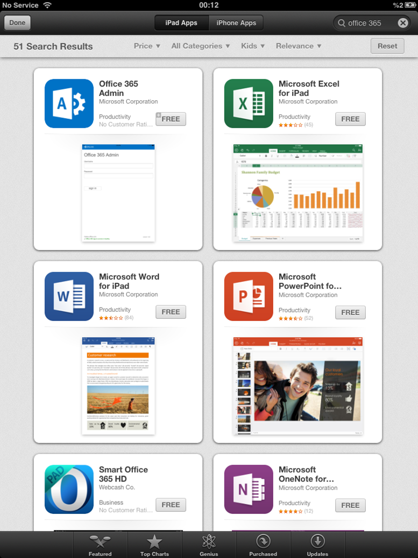This screenshot has height=558, width=418.
Task: Get Microsoft PowerPoint with FREE button
Action: click(x=350, y=312)
